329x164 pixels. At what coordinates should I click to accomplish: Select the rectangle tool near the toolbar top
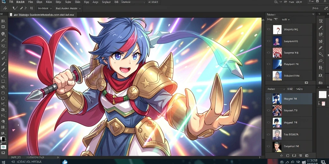(x=3, y=27)
